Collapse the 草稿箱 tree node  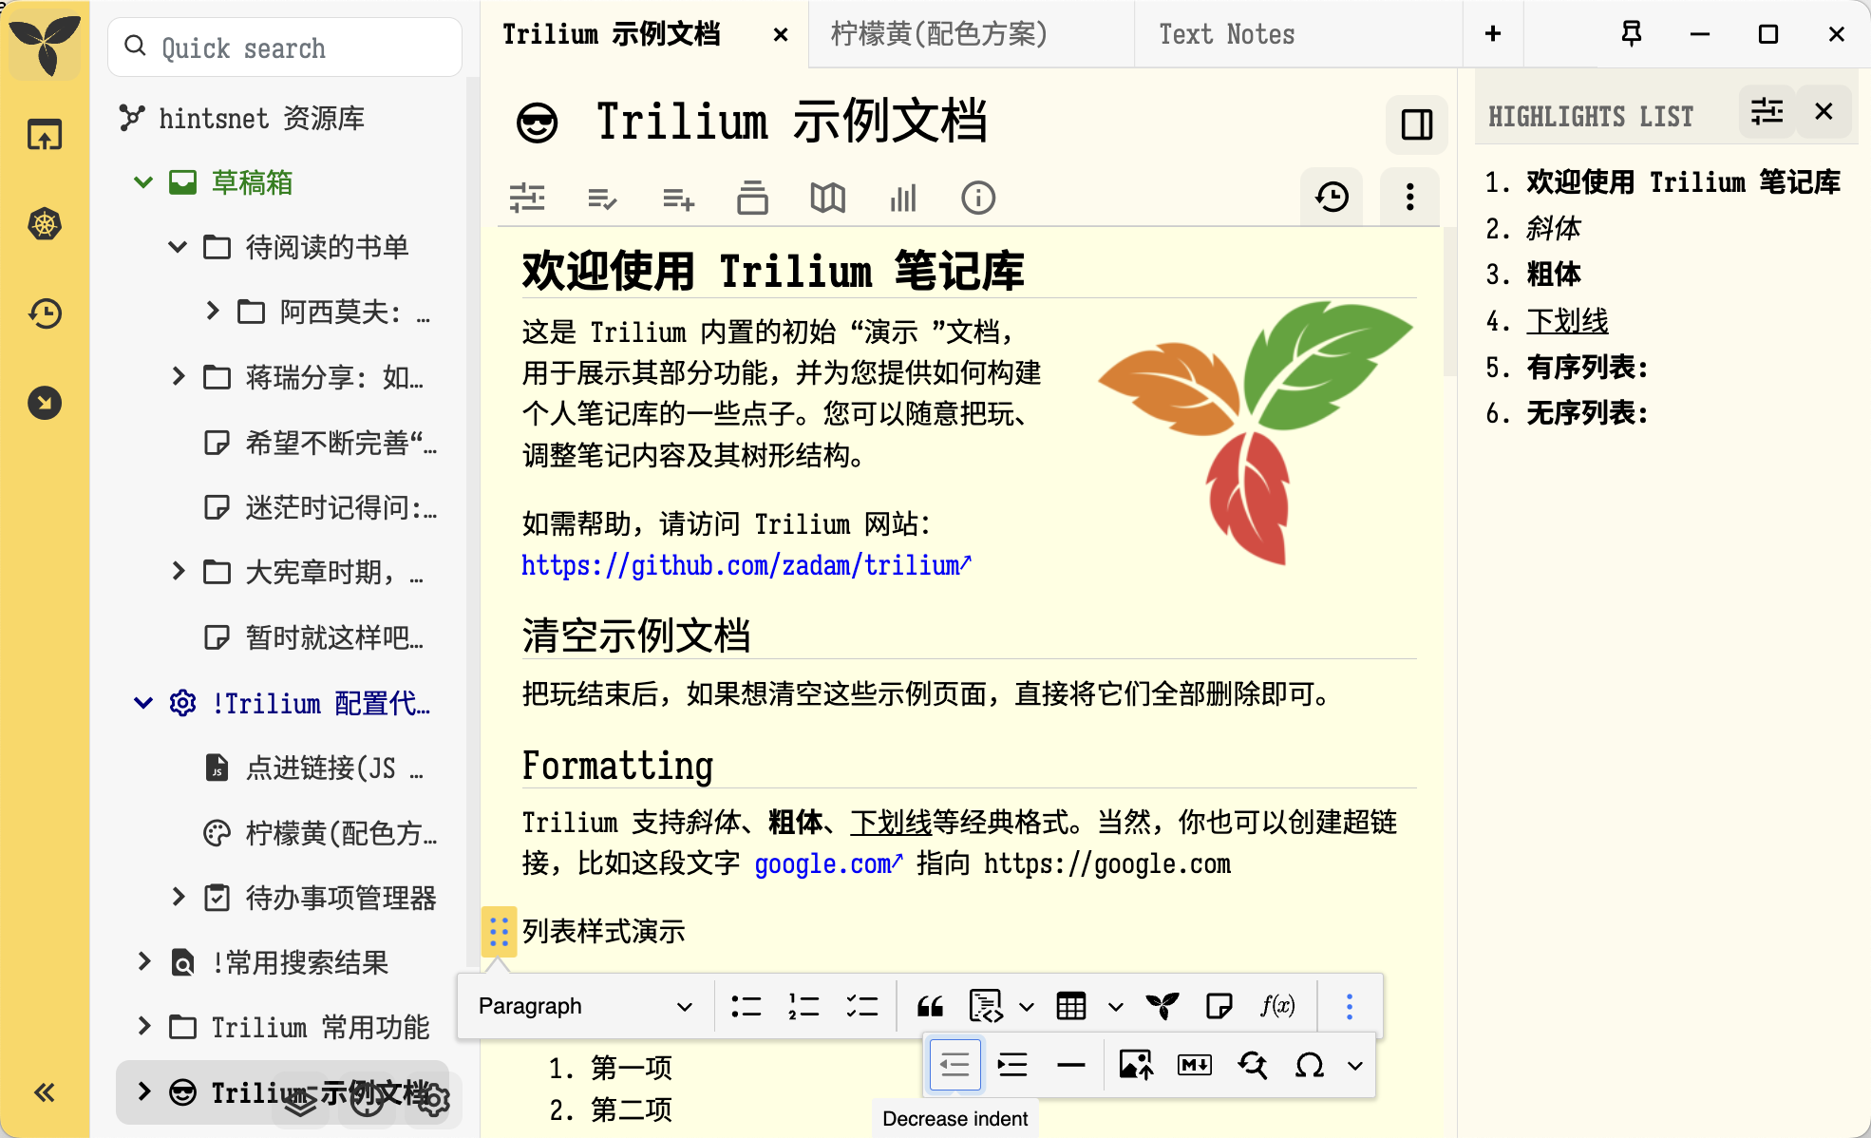(143, 182)
